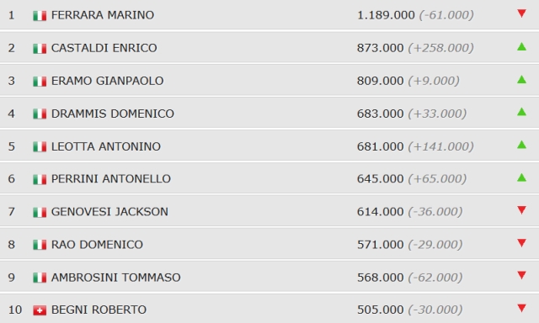
Task: Click the red down arrow for AMBROSINI TOMMASO
Action: pos(521,275)
